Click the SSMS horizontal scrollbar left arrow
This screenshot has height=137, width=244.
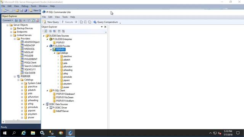click(3, 122)
